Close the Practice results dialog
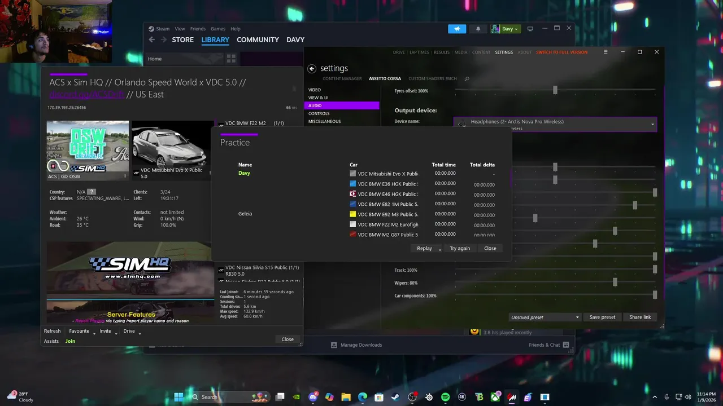 click(x=490, y=248)
